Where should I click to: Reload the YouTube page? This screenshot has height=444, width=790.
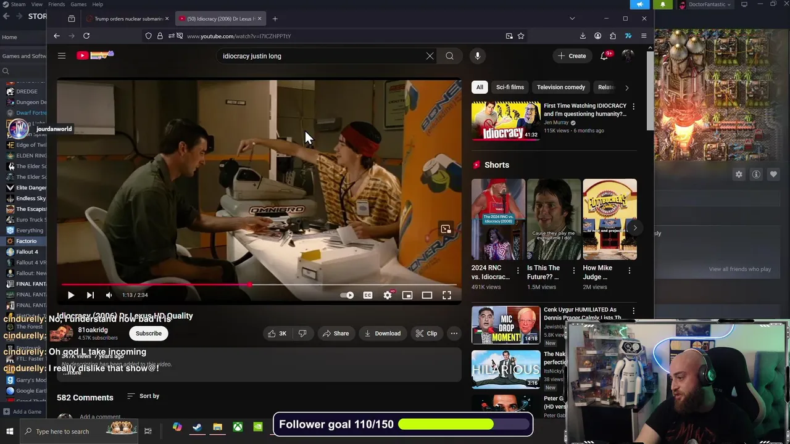click(x=86, y=36)
